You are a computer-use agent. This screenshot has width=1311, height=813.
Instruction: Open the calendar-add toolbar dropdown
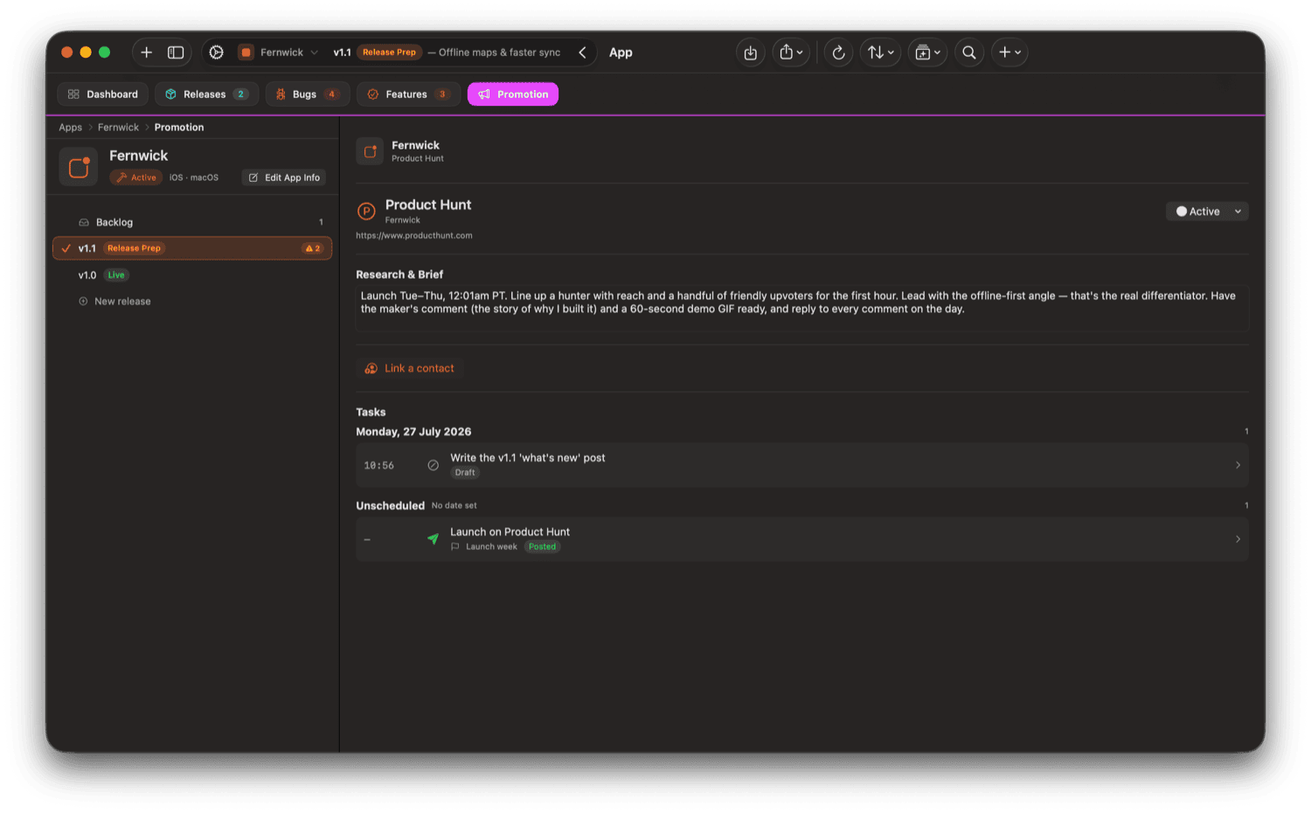927,52
